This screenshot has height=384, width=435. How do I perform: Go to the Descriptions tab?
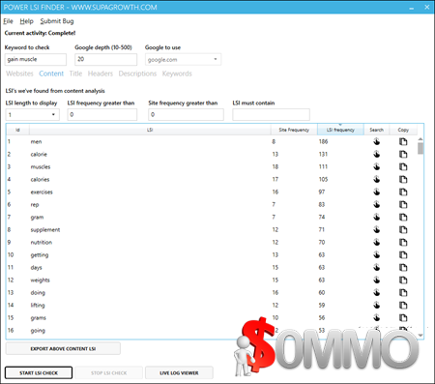(137, 74)
